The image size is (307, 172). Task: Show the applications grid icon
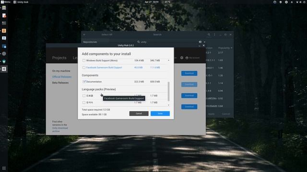click(x=4, y=168)
